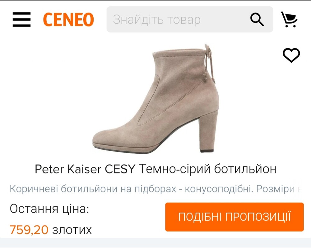Open the shopping cart
Viewport: 311px width, 250px height.
289,19
